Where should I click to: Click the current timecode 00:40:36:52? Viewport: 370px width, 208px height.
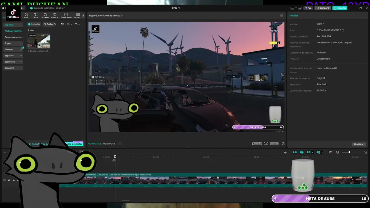click(x=95, y=144)
